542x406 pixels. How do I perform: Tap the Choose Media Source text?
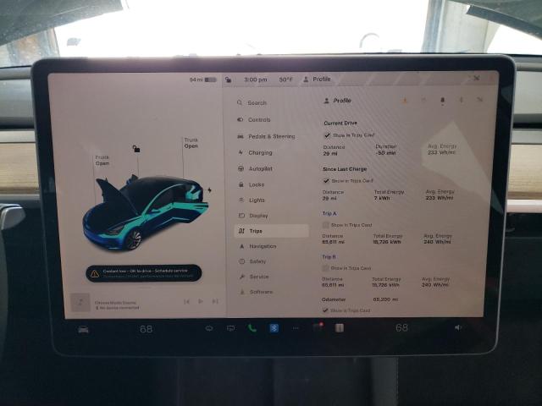[x=115, y=303]
